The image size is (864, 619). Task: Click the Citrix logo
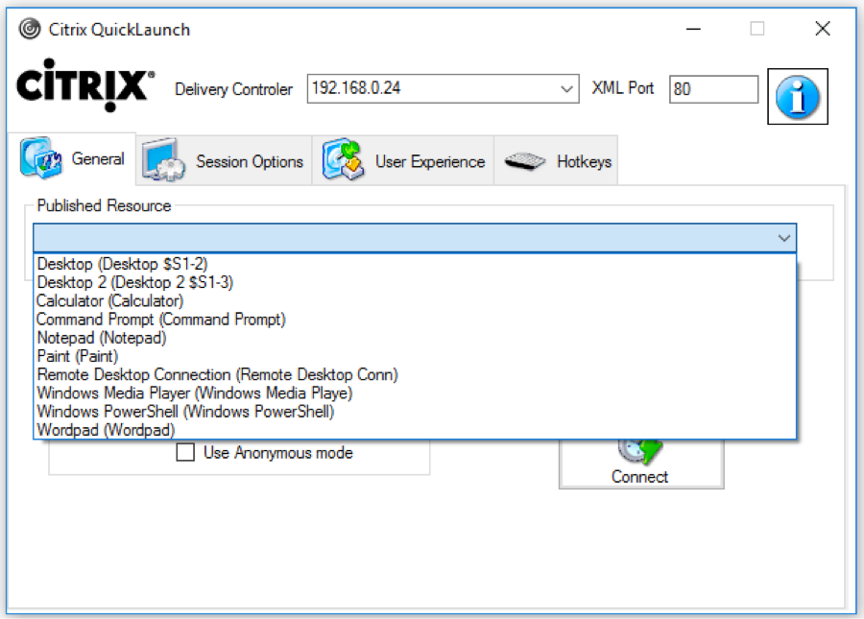tap(84, 85)
